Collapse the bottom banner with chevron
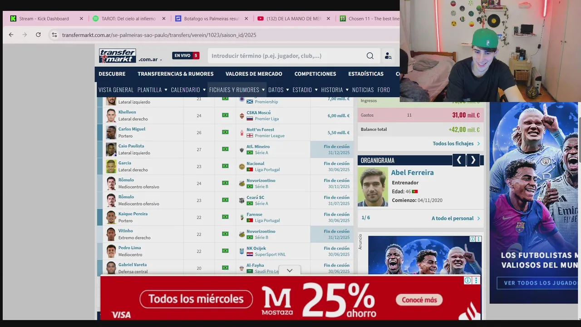The image size is (581, 327). (x=290, y=271)
